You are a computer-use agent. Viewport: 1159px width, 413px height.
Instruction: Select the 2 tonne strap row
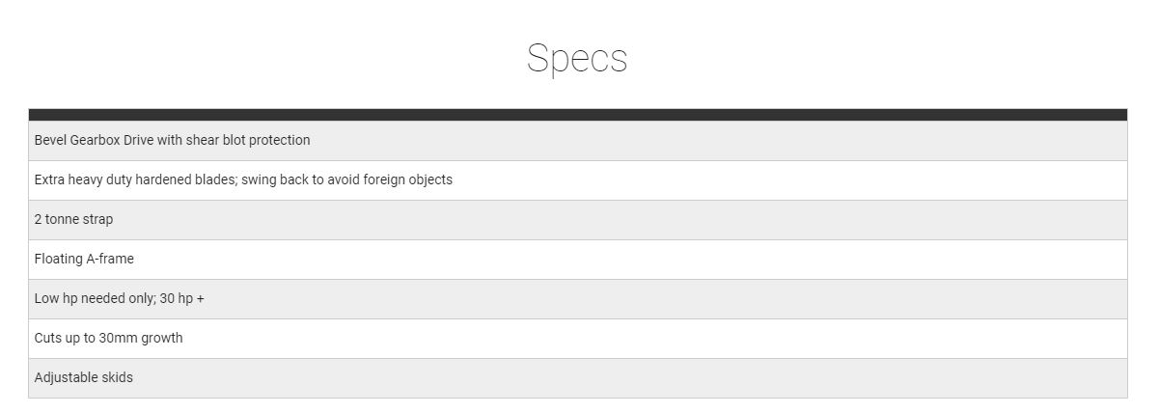point(578,219)
